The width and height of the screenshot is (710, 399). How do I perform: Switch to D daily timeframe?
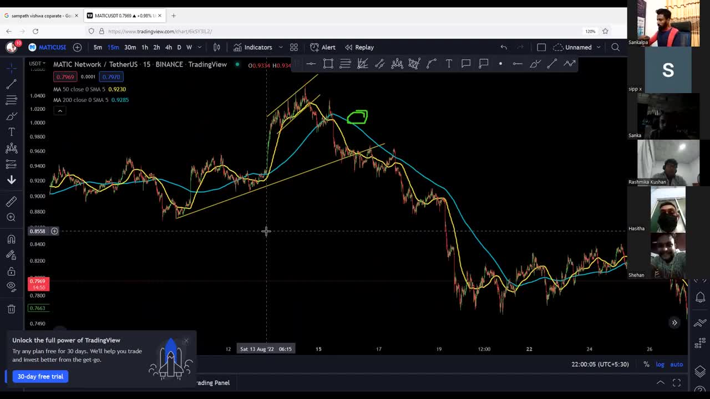pos(179,47)
